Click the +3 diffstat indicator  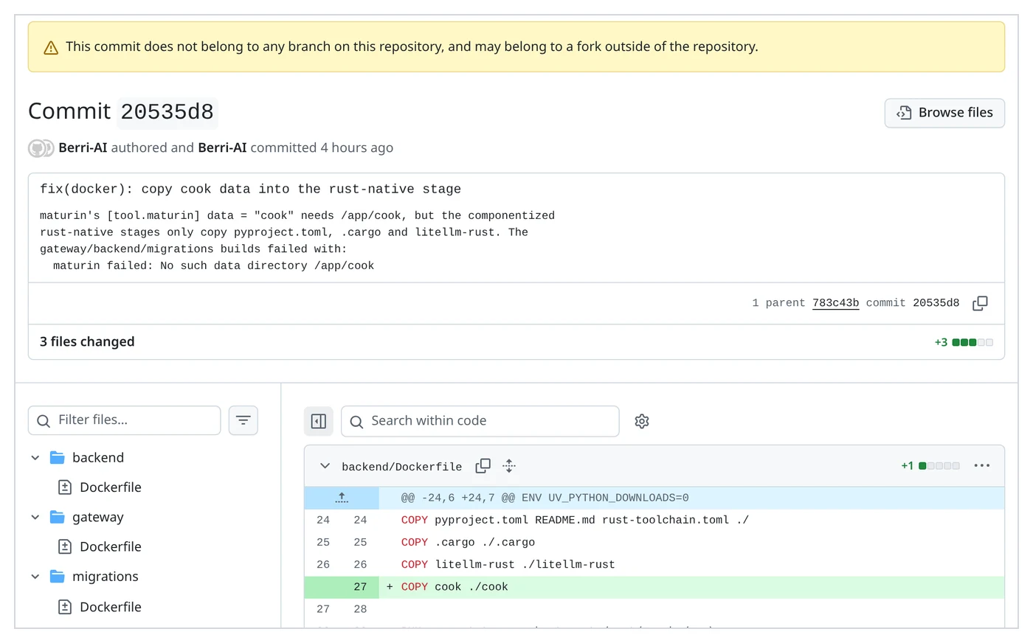point(964,342)
